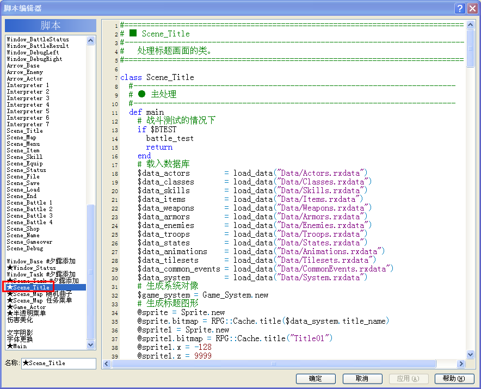Open the ★Main script

point(17,346)
